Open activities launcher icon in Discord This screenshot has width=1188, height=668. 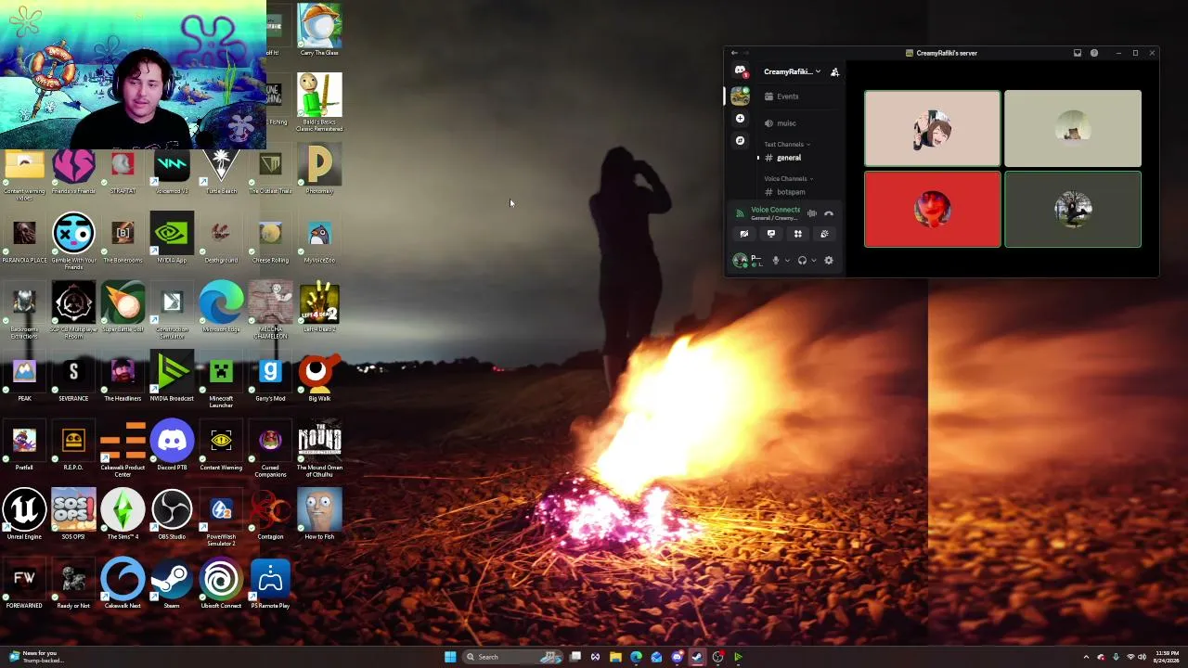797,234
